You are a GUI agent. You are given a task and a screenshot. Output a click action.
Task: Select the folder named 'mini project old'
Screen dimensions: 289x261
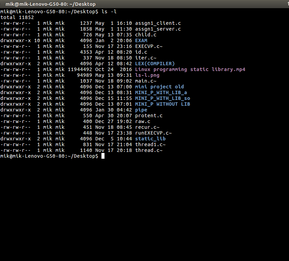click(x=160, y=87)
